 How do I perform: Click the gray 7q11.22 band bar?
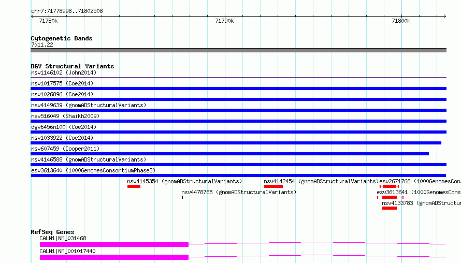238,50
